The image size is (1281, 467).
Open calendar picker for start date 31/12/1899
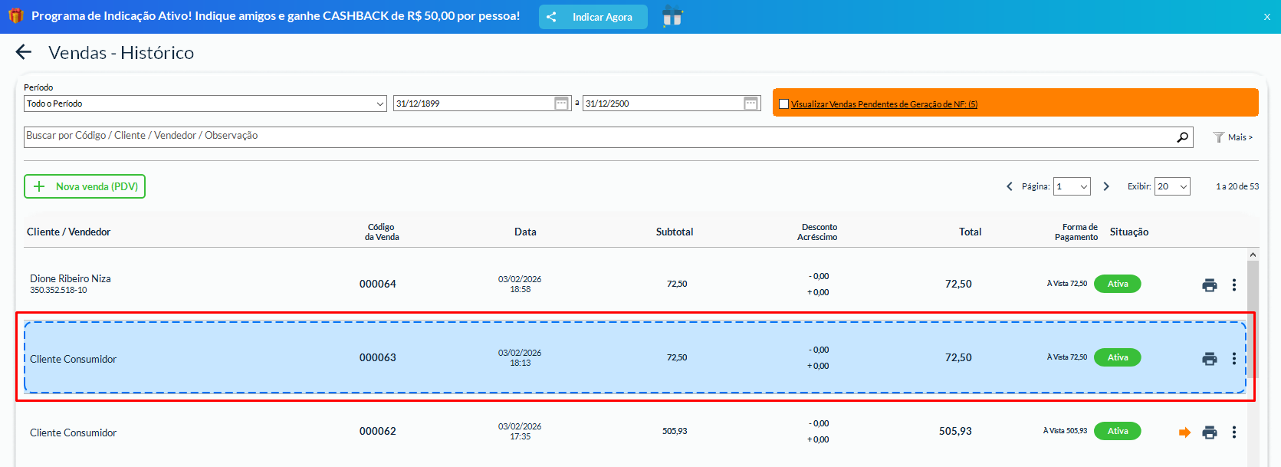click(x=561, y=104)
